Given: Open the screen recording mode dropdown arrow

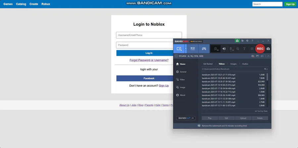Looking at the screenshot, I should click(186, 49).
